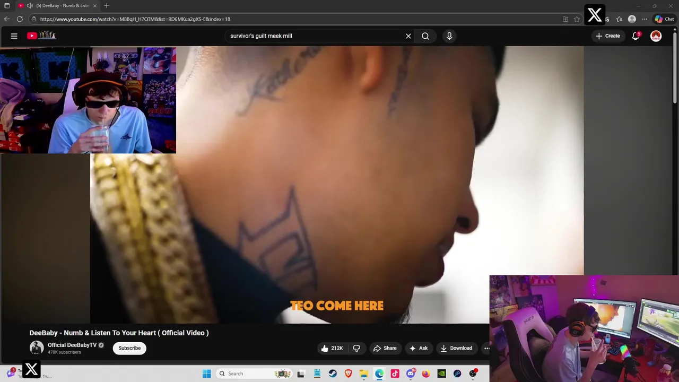679x382 pixels.
Task: Open browser settings and more menu
Action: pyautogui.click(x=645, y=19)
